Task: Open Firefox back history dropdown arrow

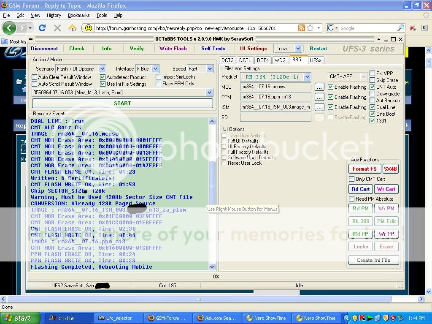Action: [x=30, y=28]
